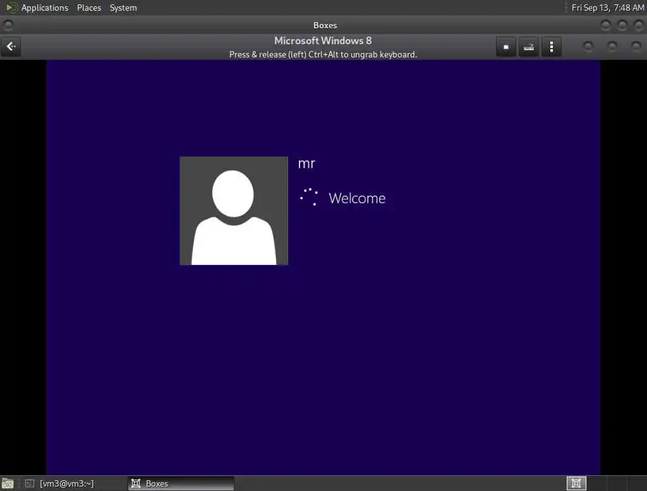Click the "Welcome" text on login screen

click(x=357, y=198)
